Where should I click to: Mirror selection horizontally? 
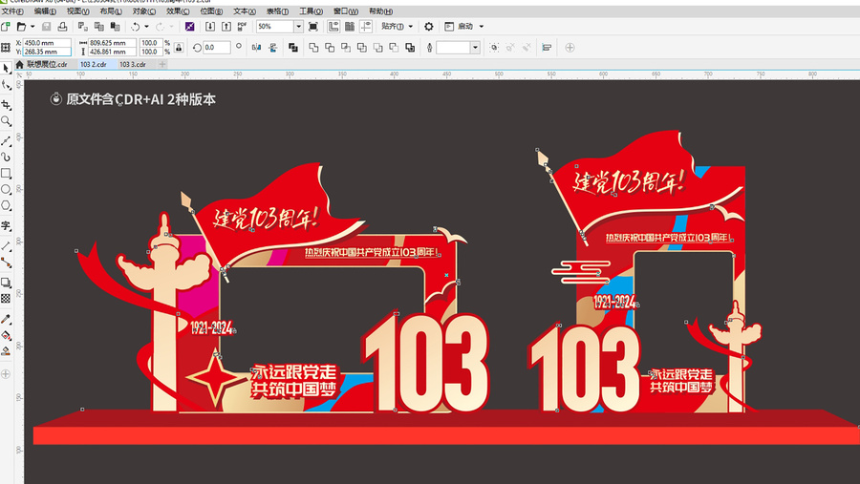pyautogui.click(x=256, y=48)
